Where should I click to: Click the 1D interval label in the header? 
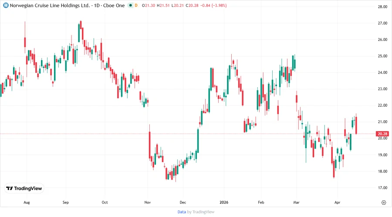(x=97, y=5)
